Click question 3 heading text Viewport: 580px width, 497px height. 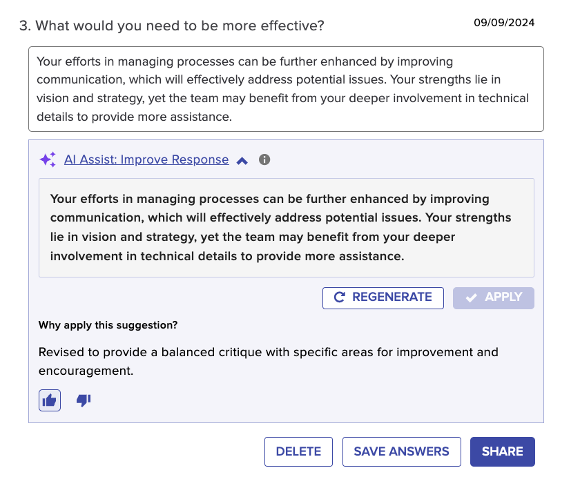[x=172, y=26]
